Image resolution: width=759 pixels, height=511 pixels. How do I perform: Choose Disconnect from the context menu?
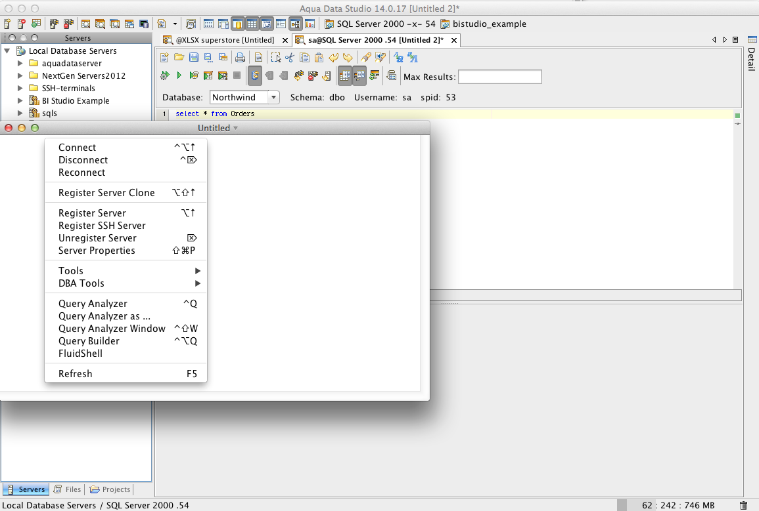pyautogui.click(x=126, y=160)
